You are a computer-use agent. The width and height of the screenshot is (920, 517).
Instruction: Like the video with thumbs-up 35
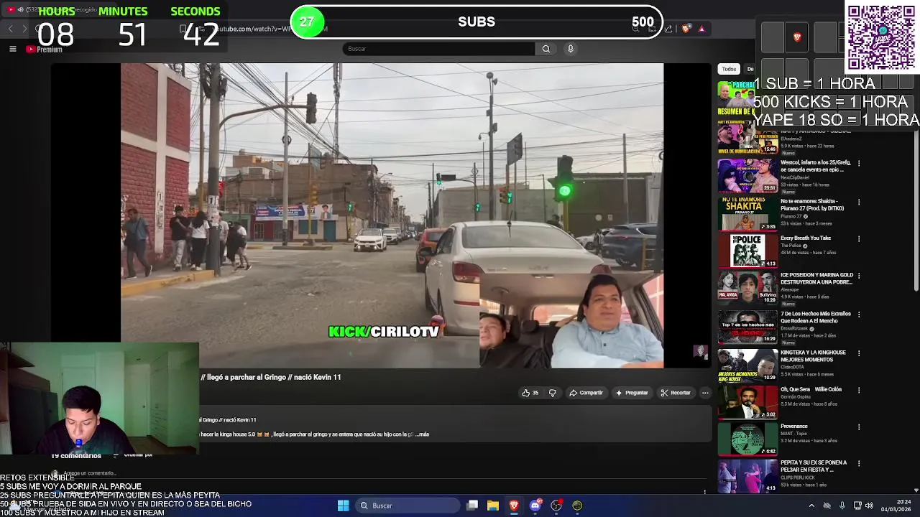pos(530,393)
